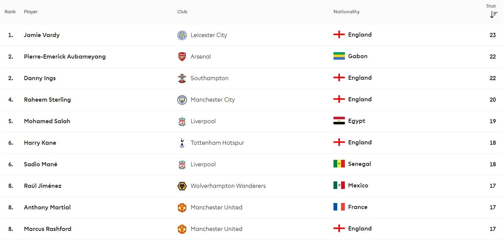504x240 pixels.
Task: Click the Player column header
Action: [x=31, y=12]
